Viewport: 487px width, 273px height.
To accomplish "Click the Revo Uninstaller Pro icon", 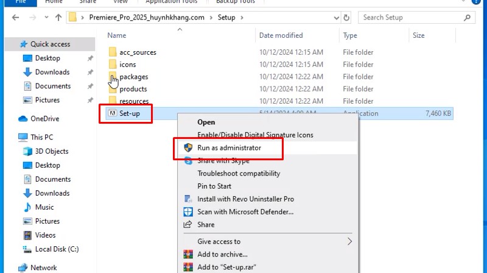I will [187, 199].
